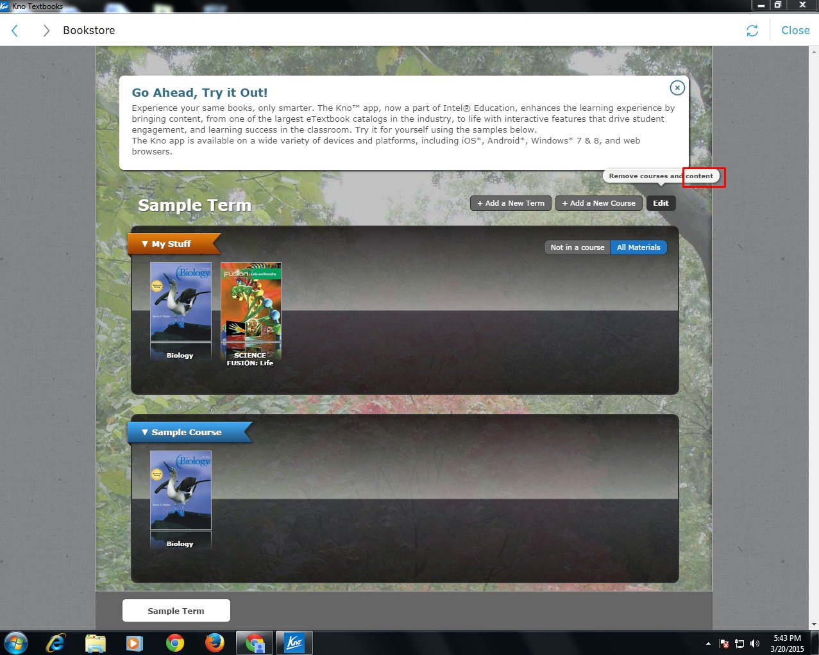This screenshot has width=819, height=655.
Task: Click the Close link in top bar
Action: (x=795, y=30)
